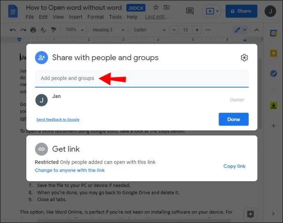The height and width of the screenshot is (223, 283).
Task: Click Jan's avatar in share list
Action: point(41,100)
